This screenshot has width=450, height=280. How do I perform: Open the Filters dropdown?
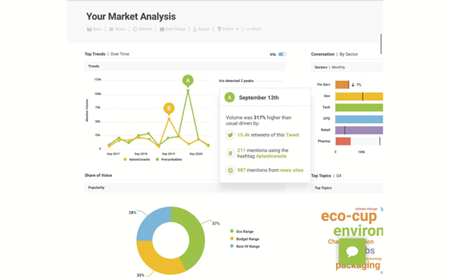pyautogui.click(x=228, y=29)
